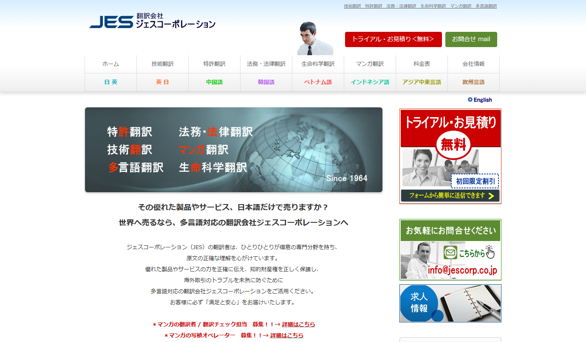The width and height of the screenshot is (586, 342).
Task: Open the ホーム menu item
Action: coord(110,64)
